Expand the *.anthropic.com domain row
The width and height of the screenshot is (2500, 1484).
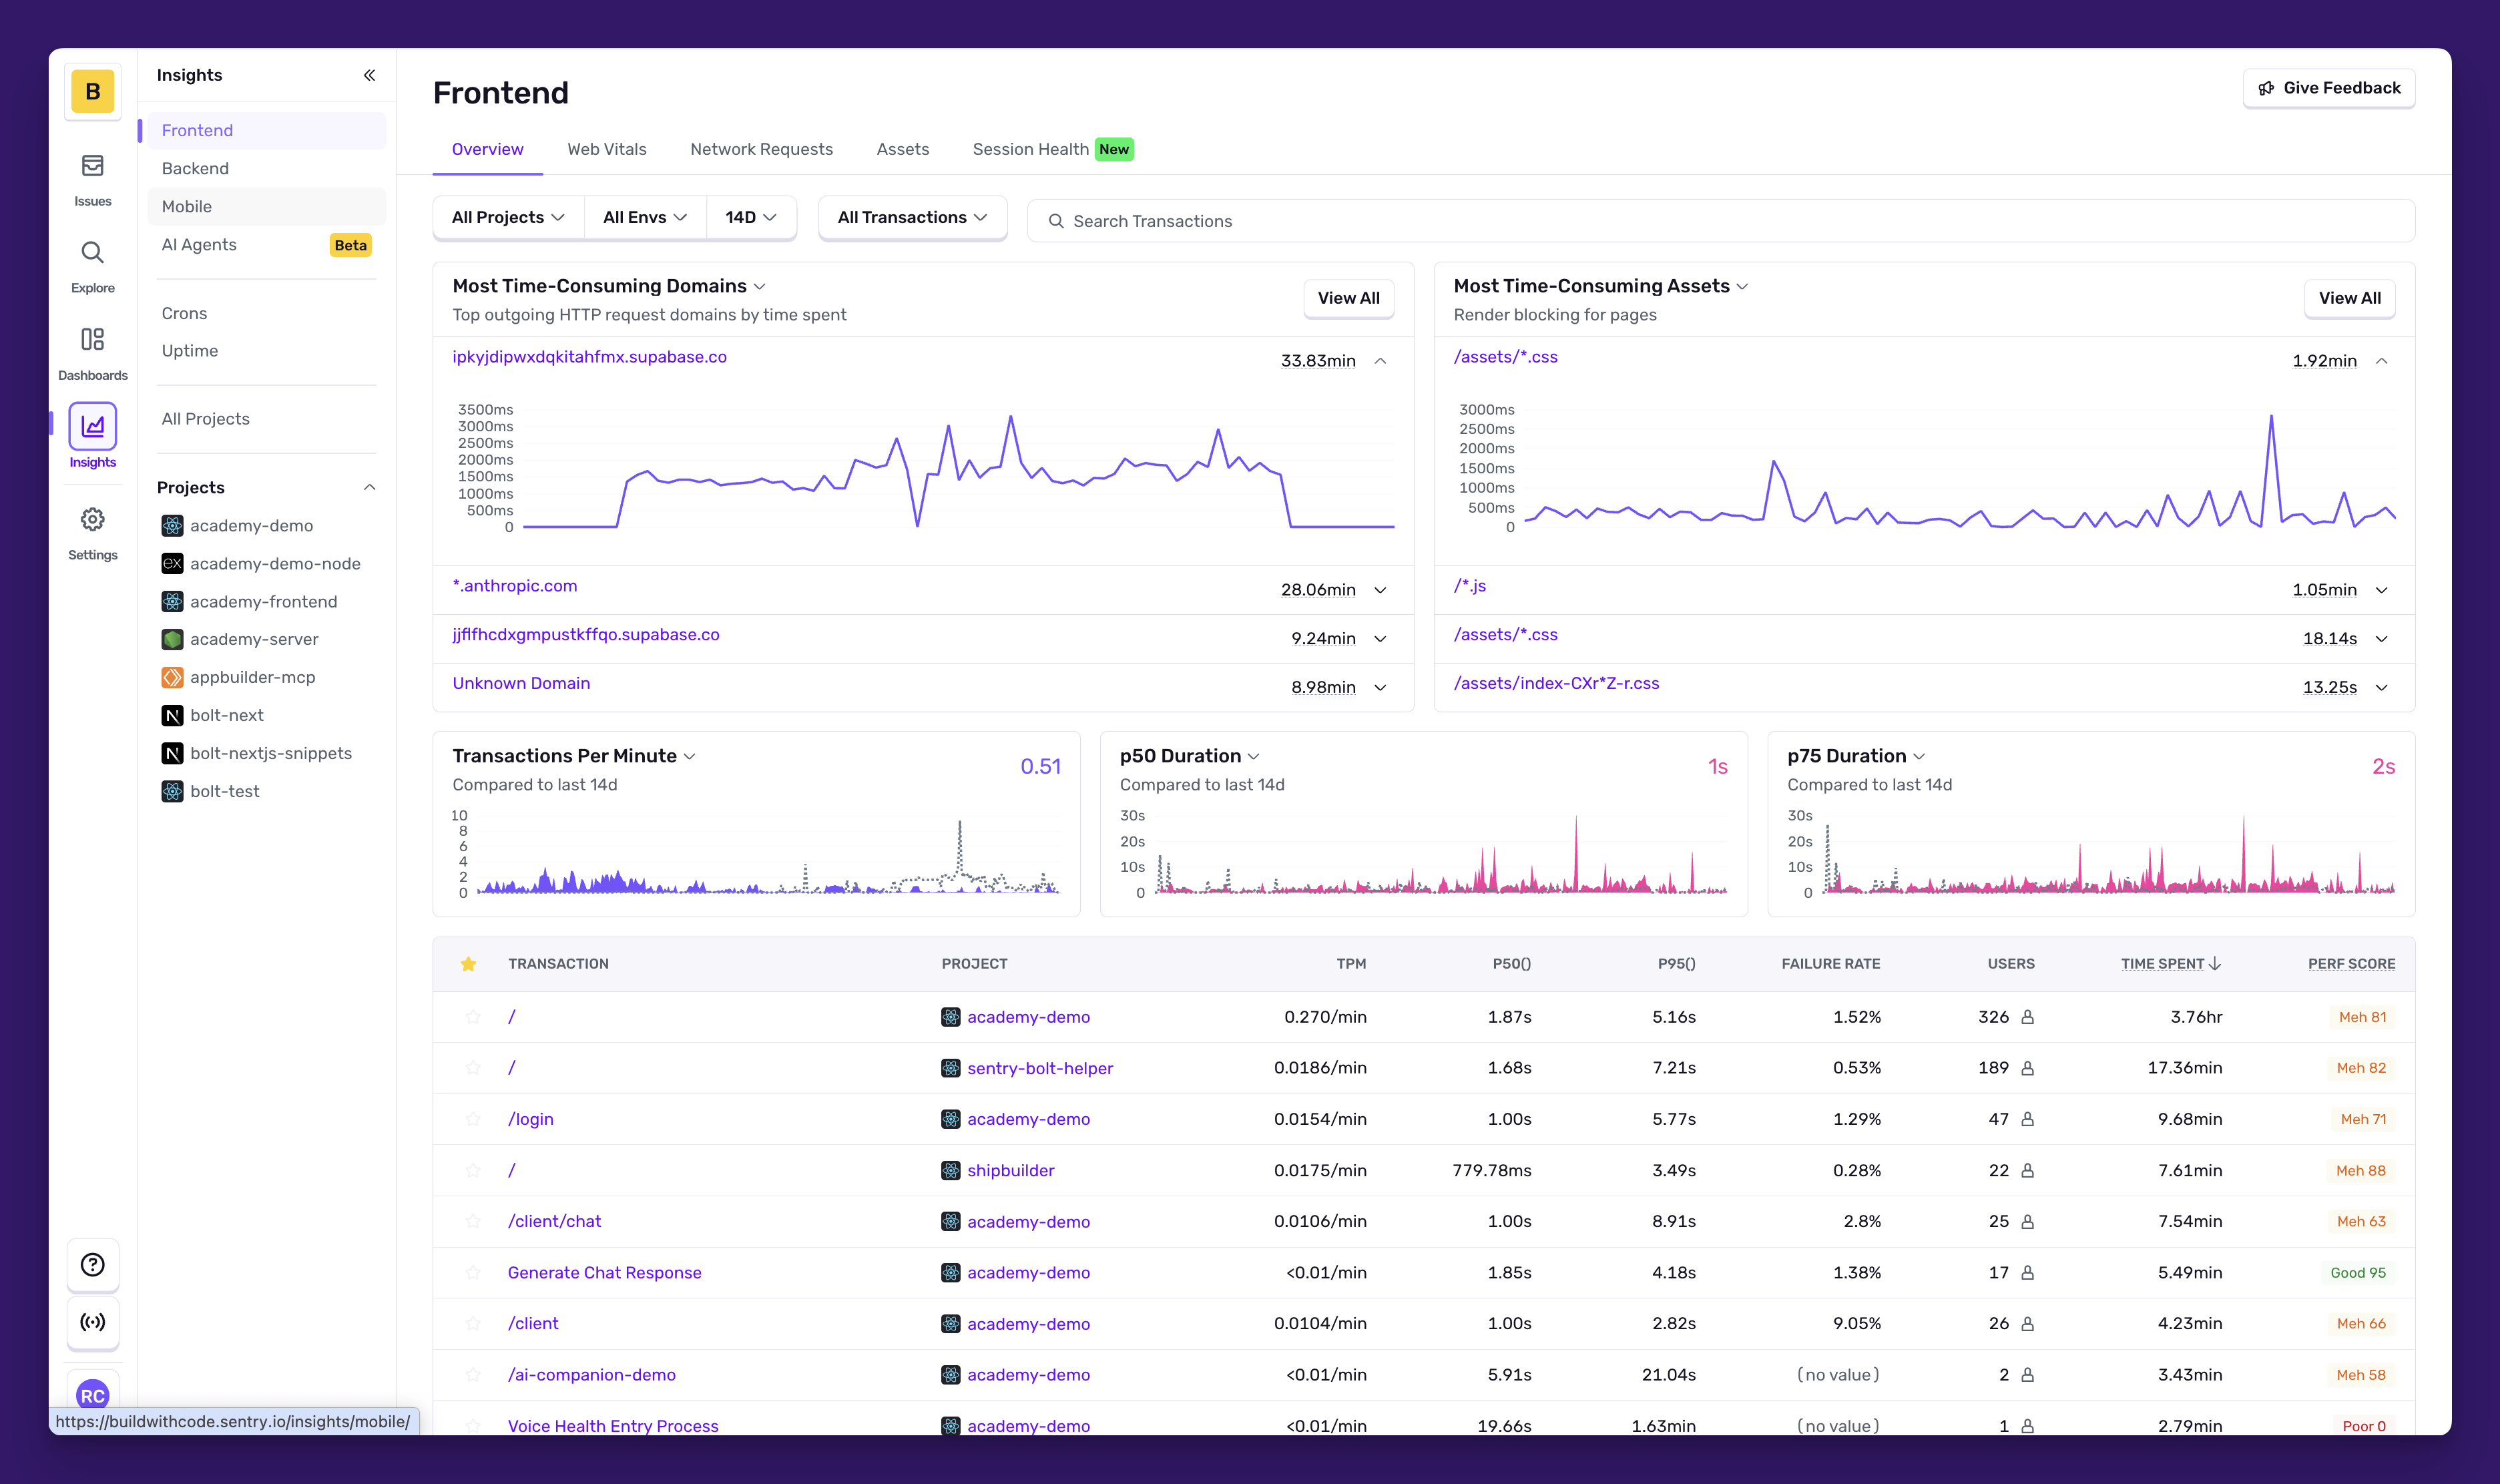coord(1380,590)
